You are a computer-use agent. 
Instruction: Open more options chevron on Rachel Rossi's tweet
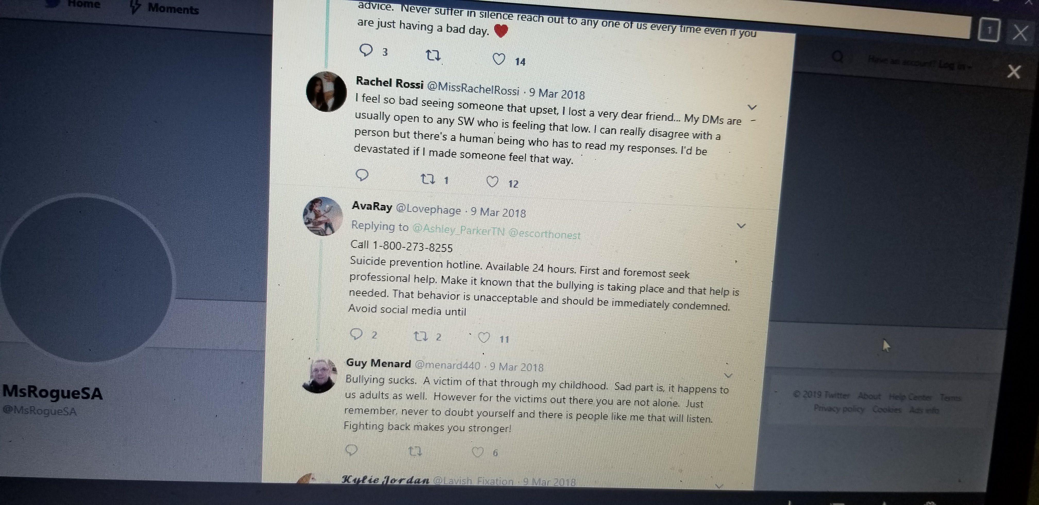click(x=752, y=107)
